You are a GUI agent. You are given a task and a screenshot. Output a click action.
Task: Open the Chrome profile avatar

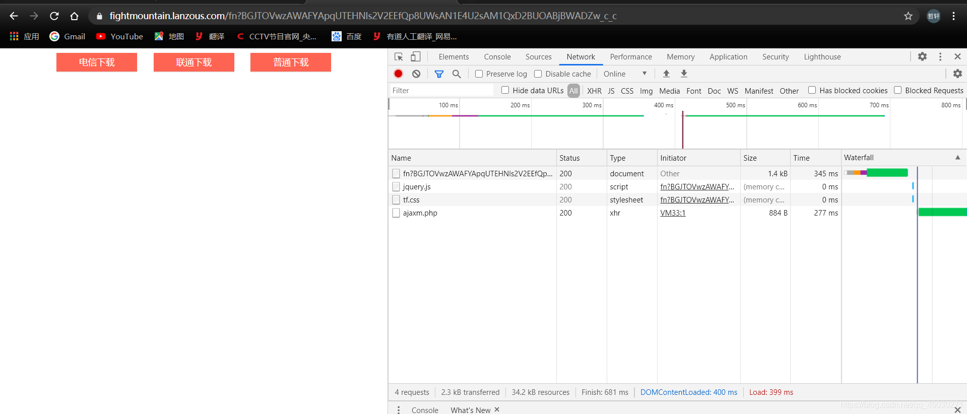[x=934, y=16]
